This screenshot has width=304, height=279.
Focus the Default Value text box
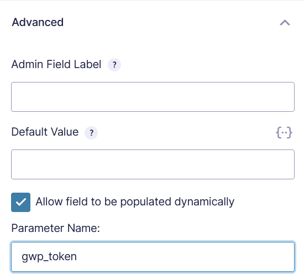tap(153, 164)
